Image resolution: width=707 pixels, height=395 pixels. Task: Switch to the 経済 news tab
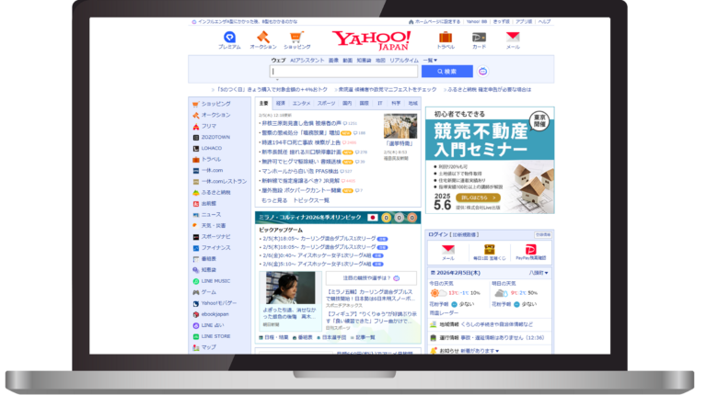(x=281, y=104)
